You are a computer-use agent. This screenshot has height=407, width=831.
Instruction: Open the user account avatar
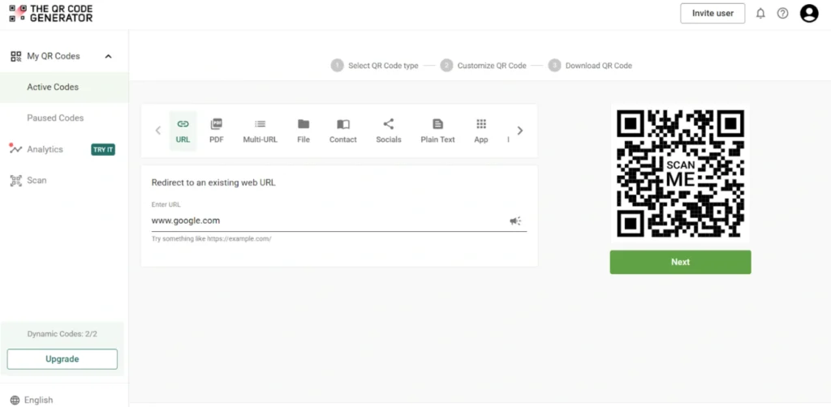pos(809,13)
